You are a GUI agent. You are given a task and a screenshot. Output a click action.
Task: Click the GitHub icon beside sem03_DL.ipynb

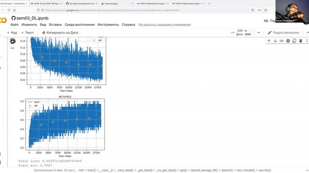14,18
